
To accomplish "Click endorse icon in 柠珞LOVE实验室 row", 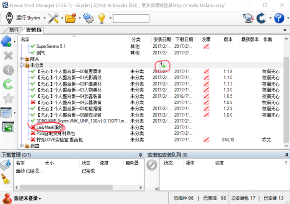I will [x=206, y=140].
